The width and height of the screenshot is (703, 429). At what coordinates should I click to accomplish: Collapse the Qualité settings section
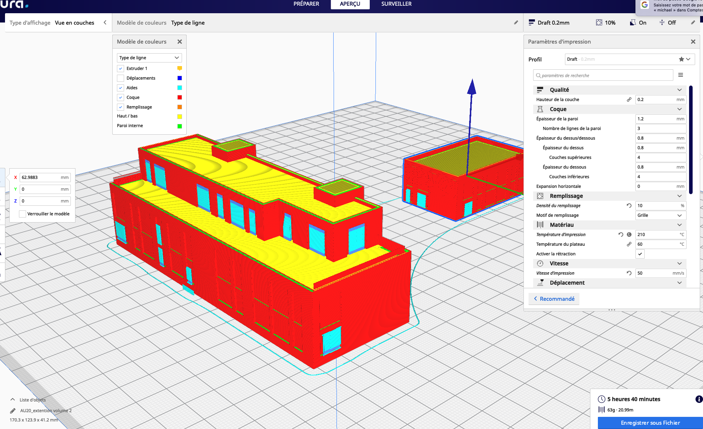[x=679, y=90]
